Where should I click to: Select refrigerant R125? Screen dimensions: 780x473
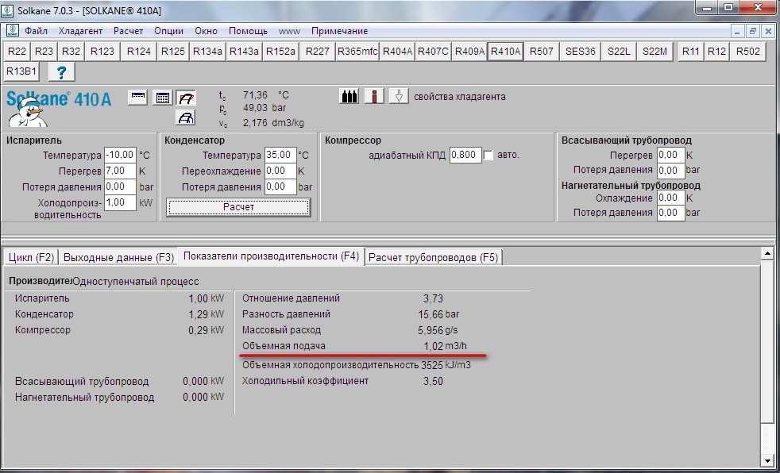(x=173, y=51)
